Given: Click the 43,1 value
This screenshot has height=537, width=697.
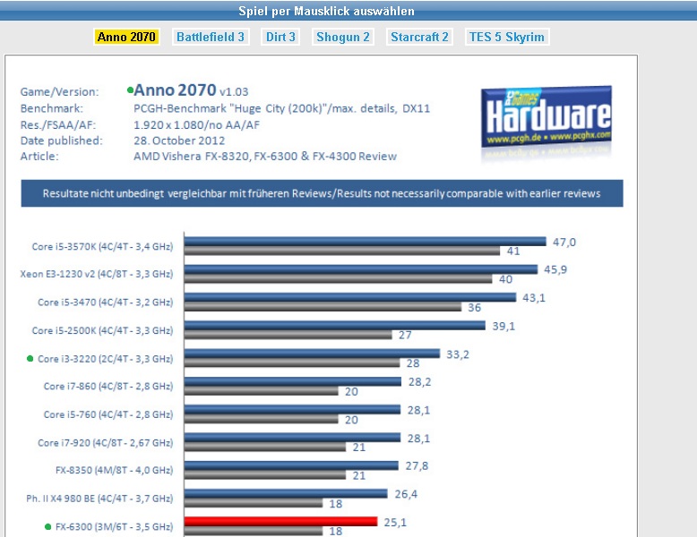Looking at the screenshot, I should (x=534, y=298).
